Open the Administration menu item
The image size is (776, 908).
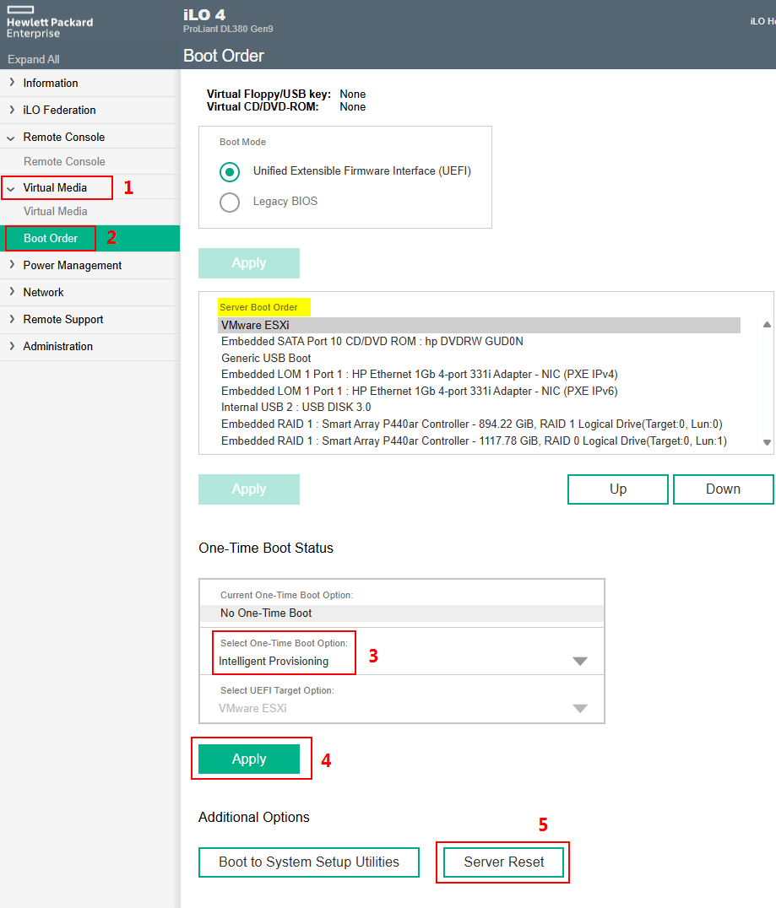(58, 346)
